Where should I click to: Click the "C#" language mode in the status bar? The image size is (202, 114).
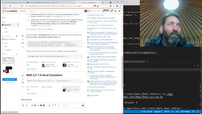pyautogui.click(x=177, y=111)
